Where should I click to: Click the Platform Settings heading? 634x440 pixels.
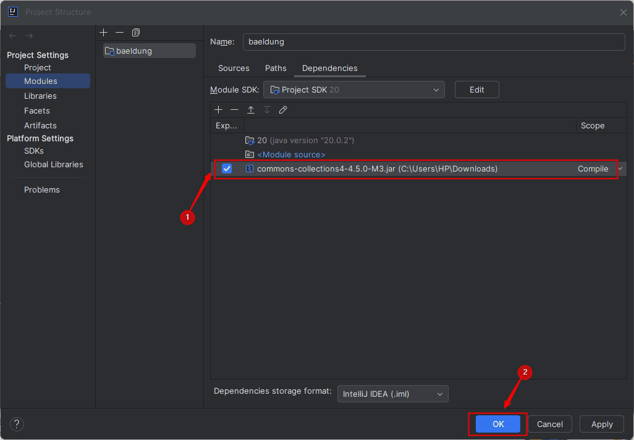pyautogui.click(x=40, y=138)
